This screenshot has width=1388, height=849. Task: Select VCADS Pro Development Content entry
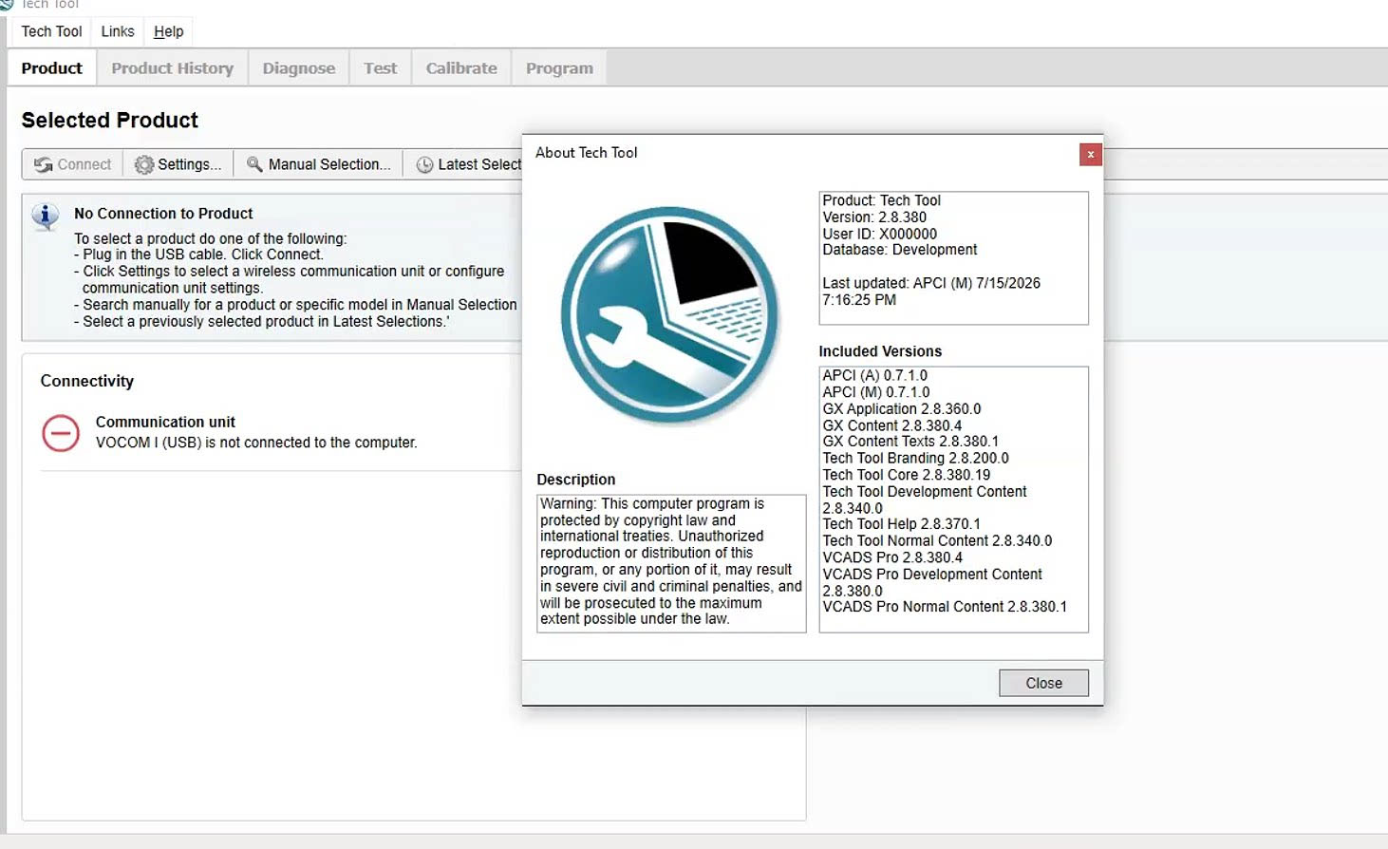coord(932,582)
